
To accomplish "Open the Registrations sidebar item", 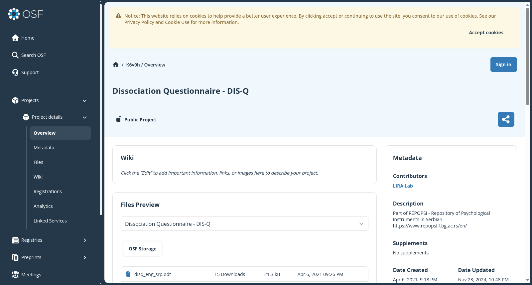I will (60, 192).
